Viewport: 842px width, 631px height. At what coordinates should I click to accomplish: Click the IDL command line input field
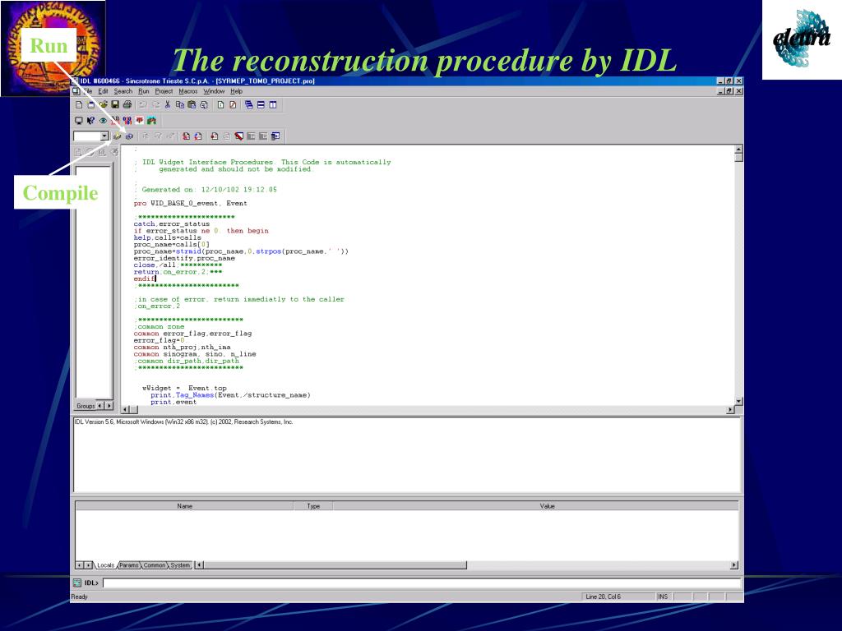pyautogui.click(x=422, y=583)
